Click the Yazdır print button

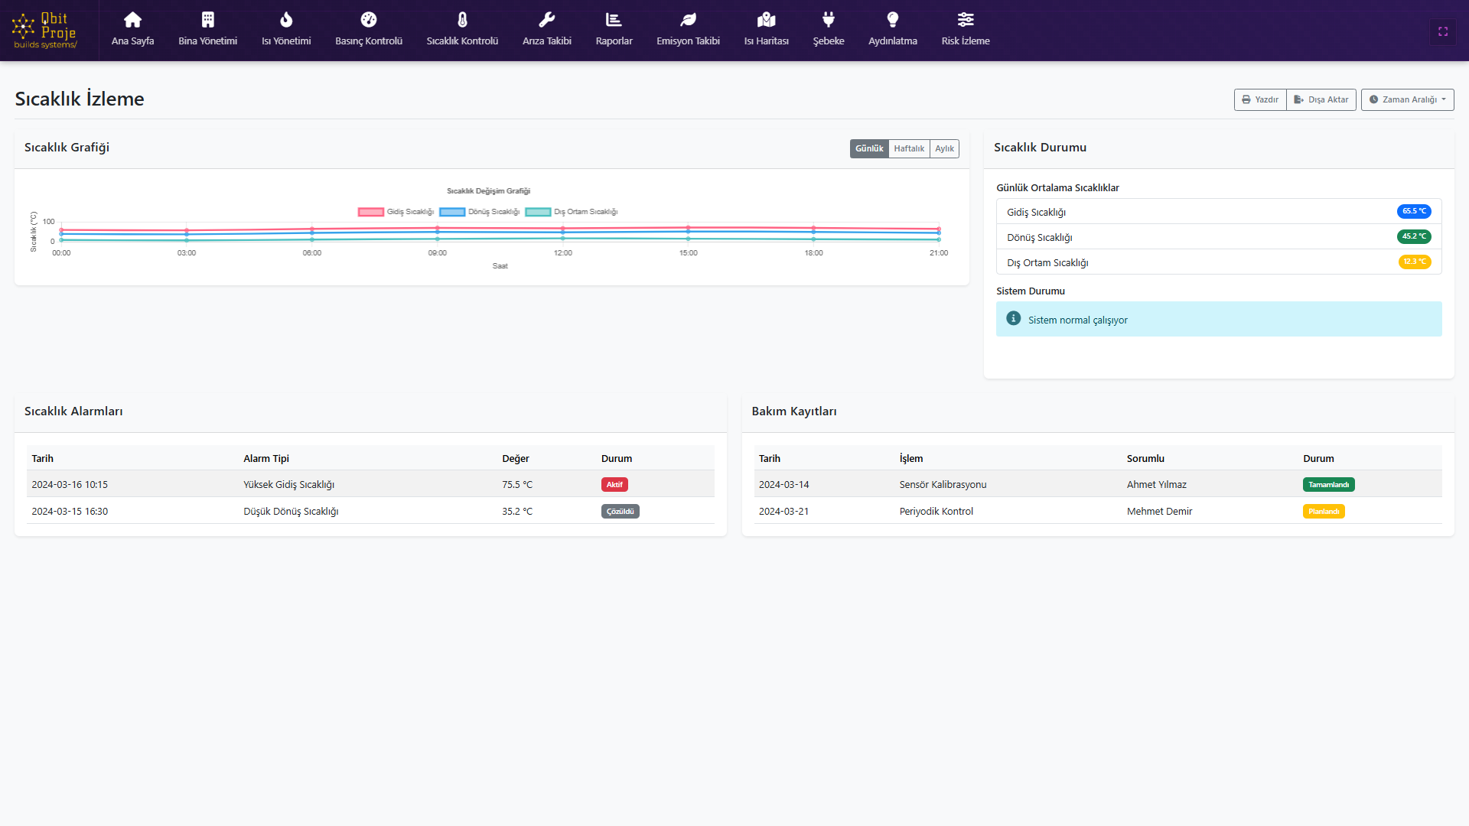click(1260, 99)
